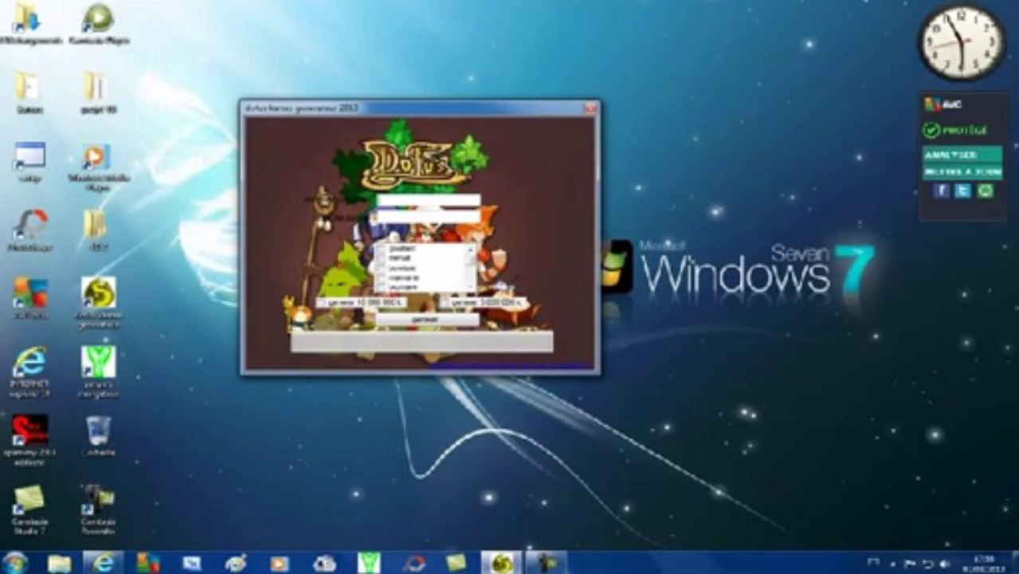Tick the 'generer 10 000 000 k' checkbox

(320, 303)
